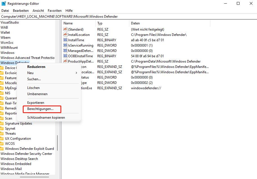Open Berechtigungen... from the context menu
257x179 pixels.
pyautogui.click(x=40, y=109)
